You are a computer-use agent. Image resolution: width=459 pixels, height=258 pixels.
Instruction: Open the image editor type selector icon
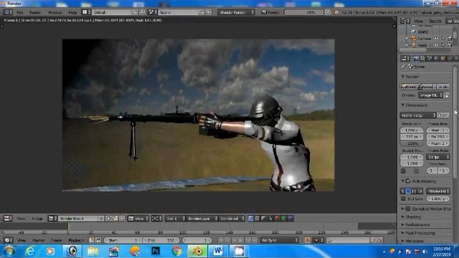pos(8,219)
